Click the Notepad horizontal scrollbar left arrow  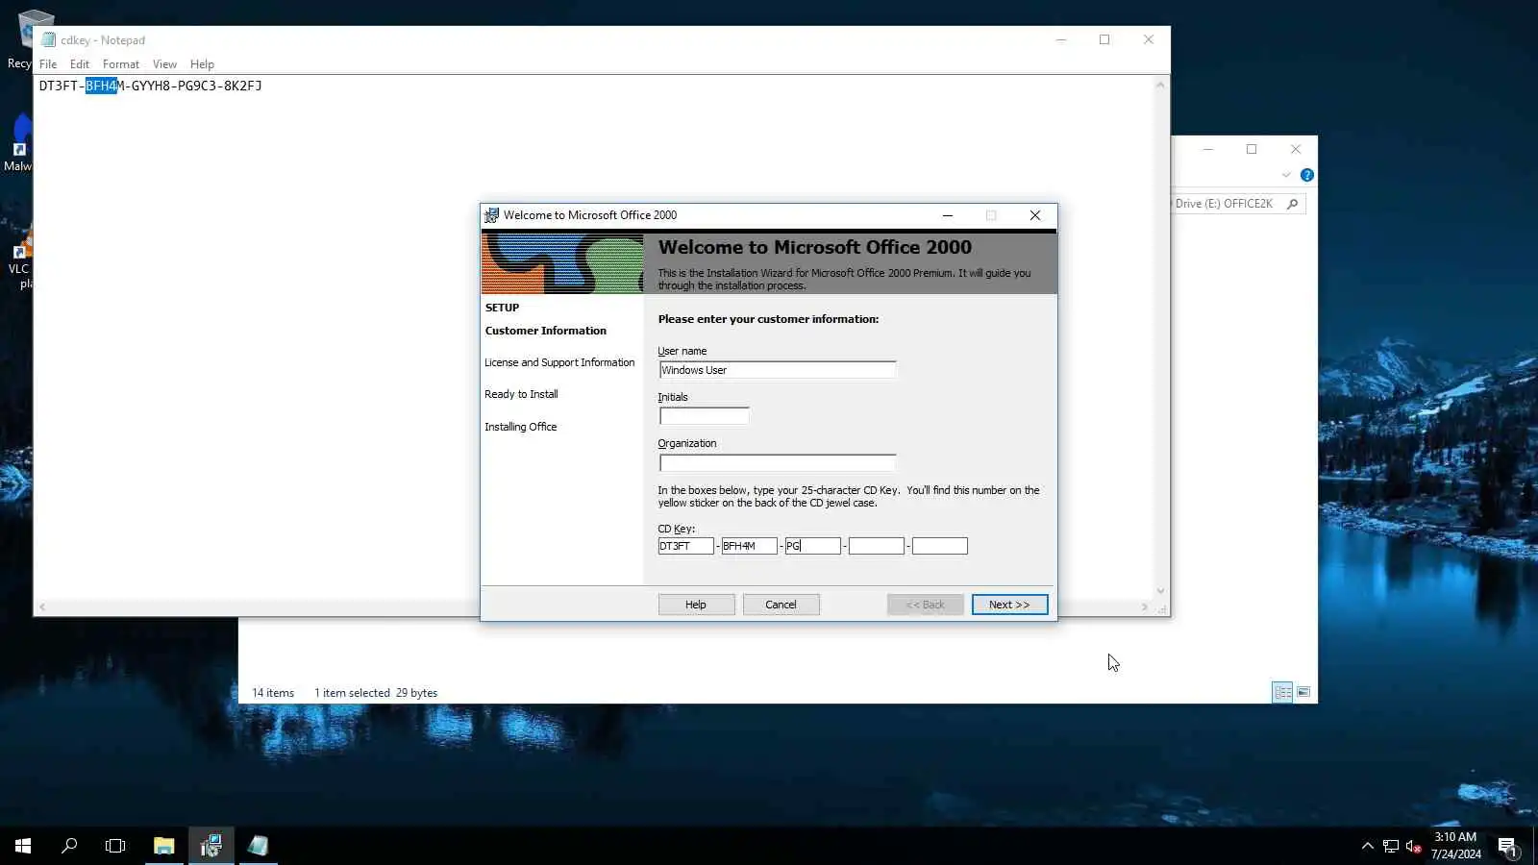[x=42, y=607]
